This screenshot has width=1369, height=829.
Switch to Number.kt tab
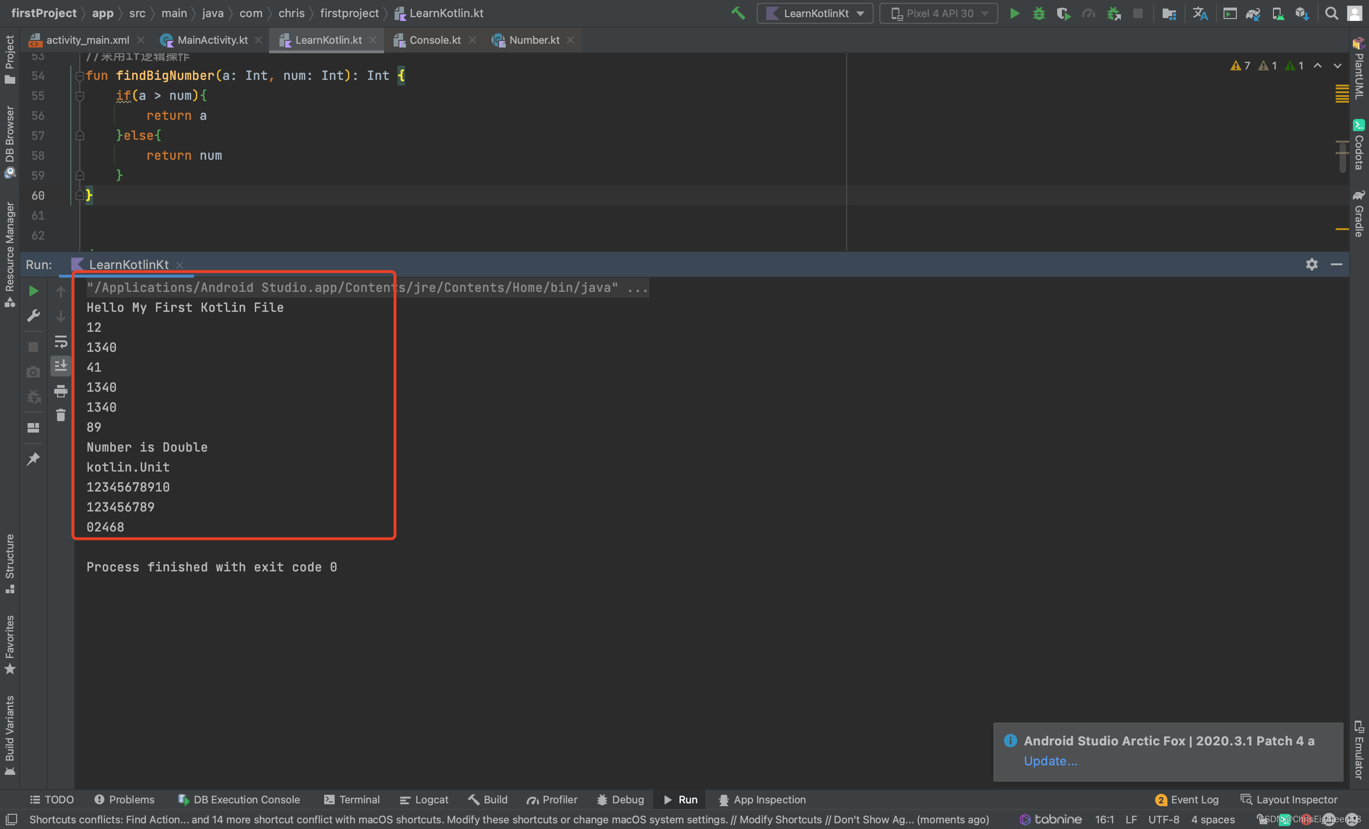pyautogui.click(x=533, y=40)
